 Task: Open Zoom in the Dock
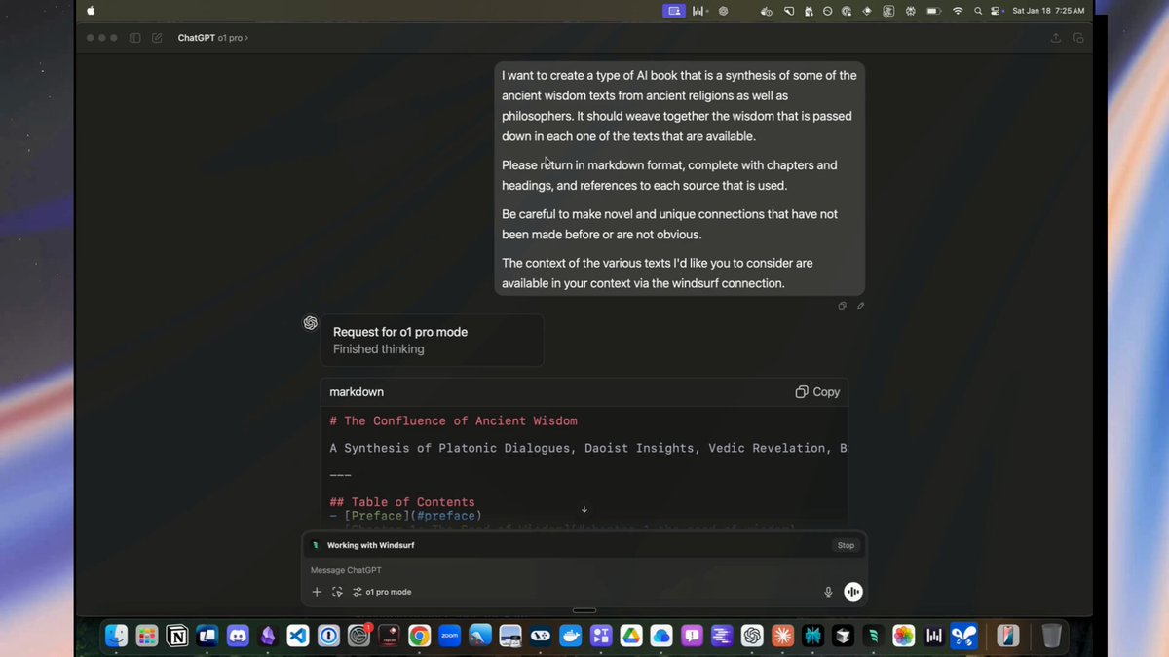point(449,636)
